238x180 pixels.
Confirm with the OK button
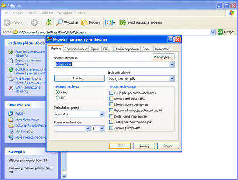pyautogui.click(x=120, y=146)
